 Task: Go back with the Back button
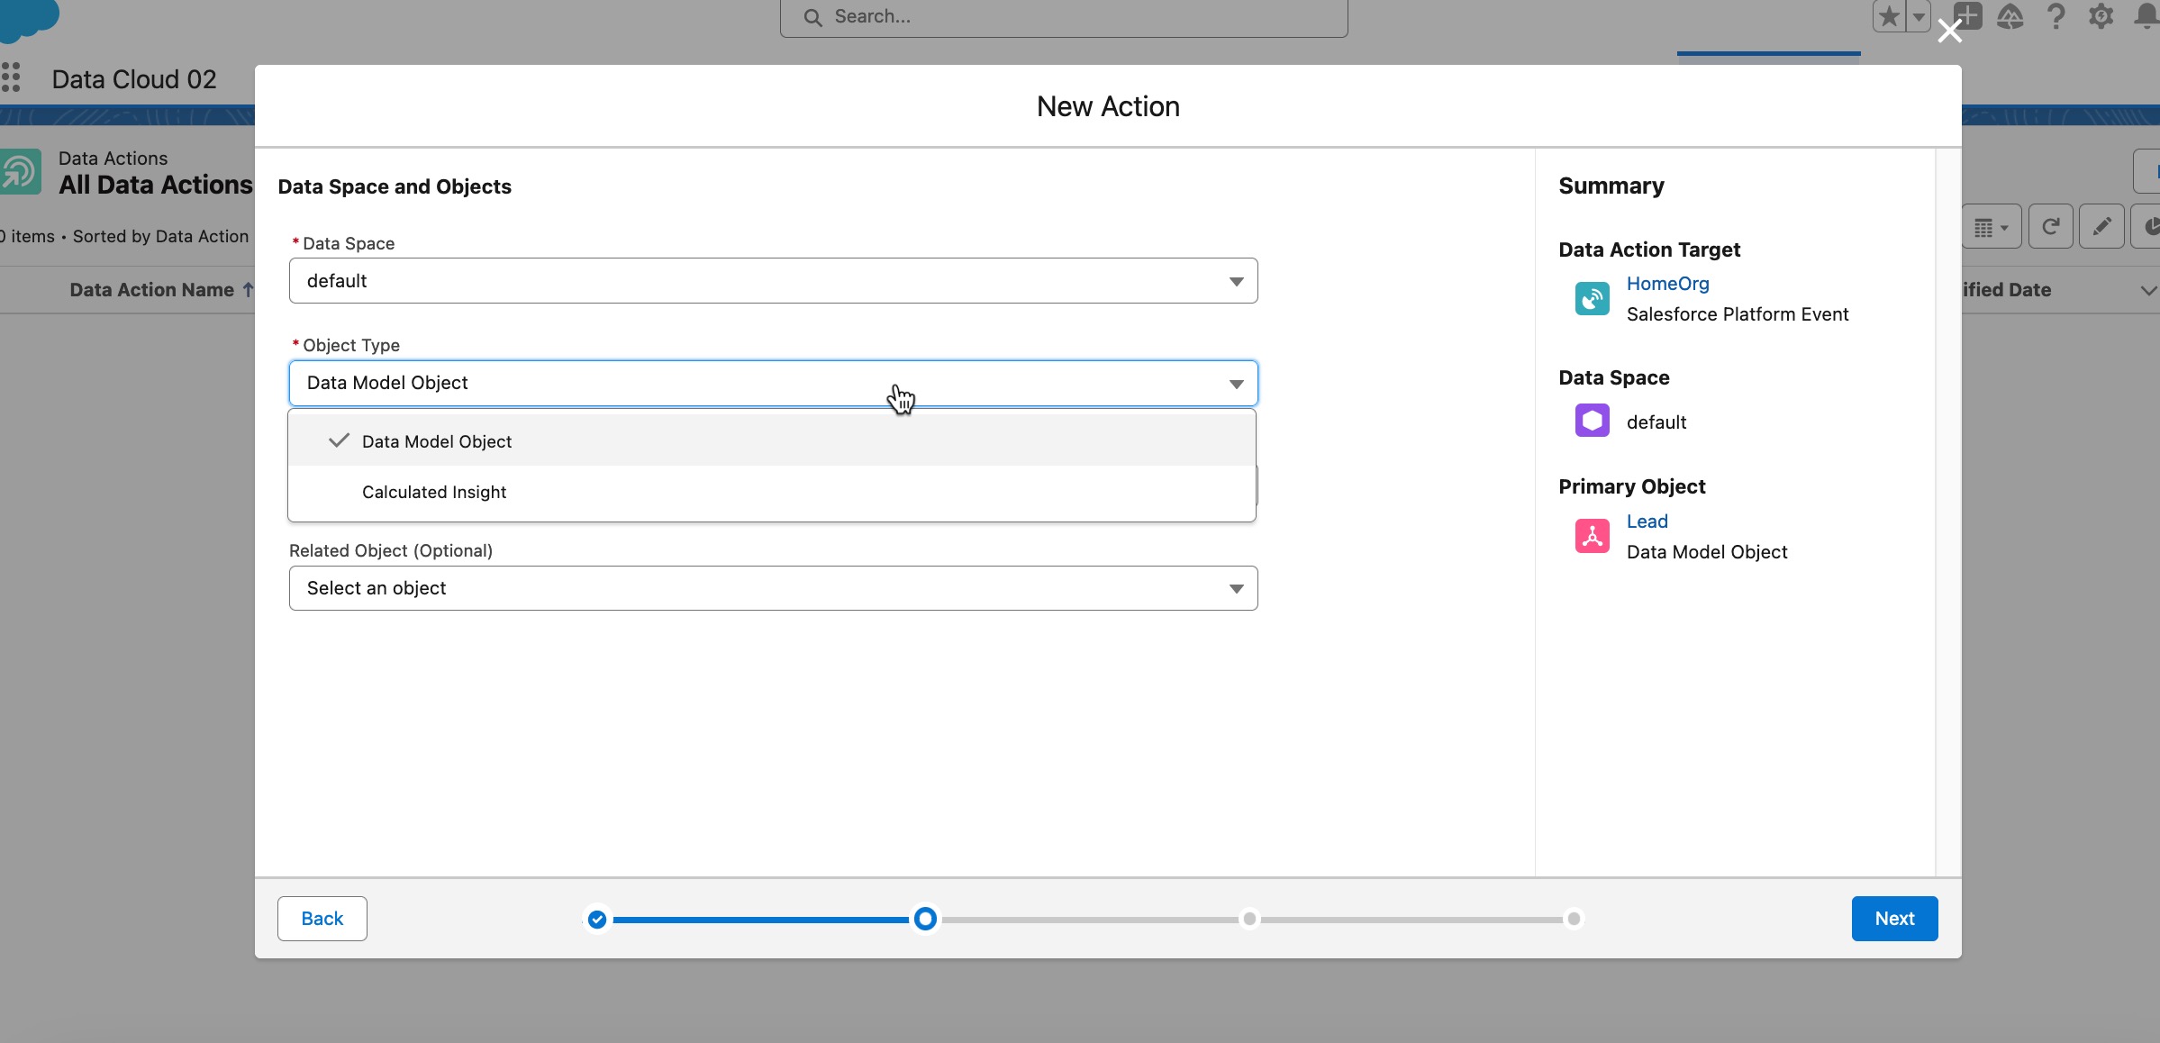pyautogui.click(x=322, y=919)
